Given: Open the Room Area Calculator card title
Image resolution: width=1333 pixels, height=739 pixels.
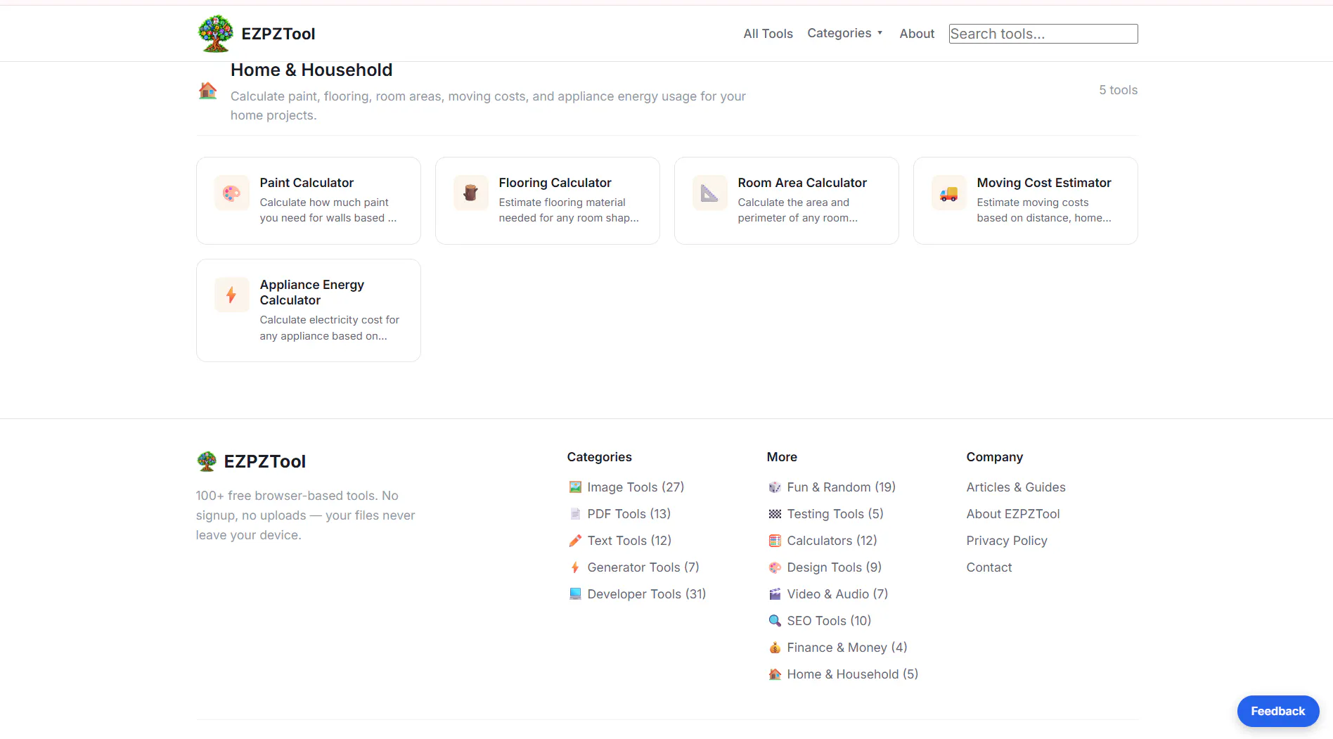Looking at the screenshot, I should pos(802,183).
